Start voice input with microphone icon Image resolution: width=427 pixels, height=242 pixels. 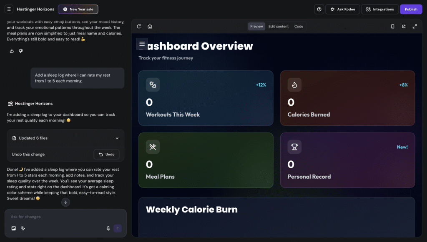[108, 228]
